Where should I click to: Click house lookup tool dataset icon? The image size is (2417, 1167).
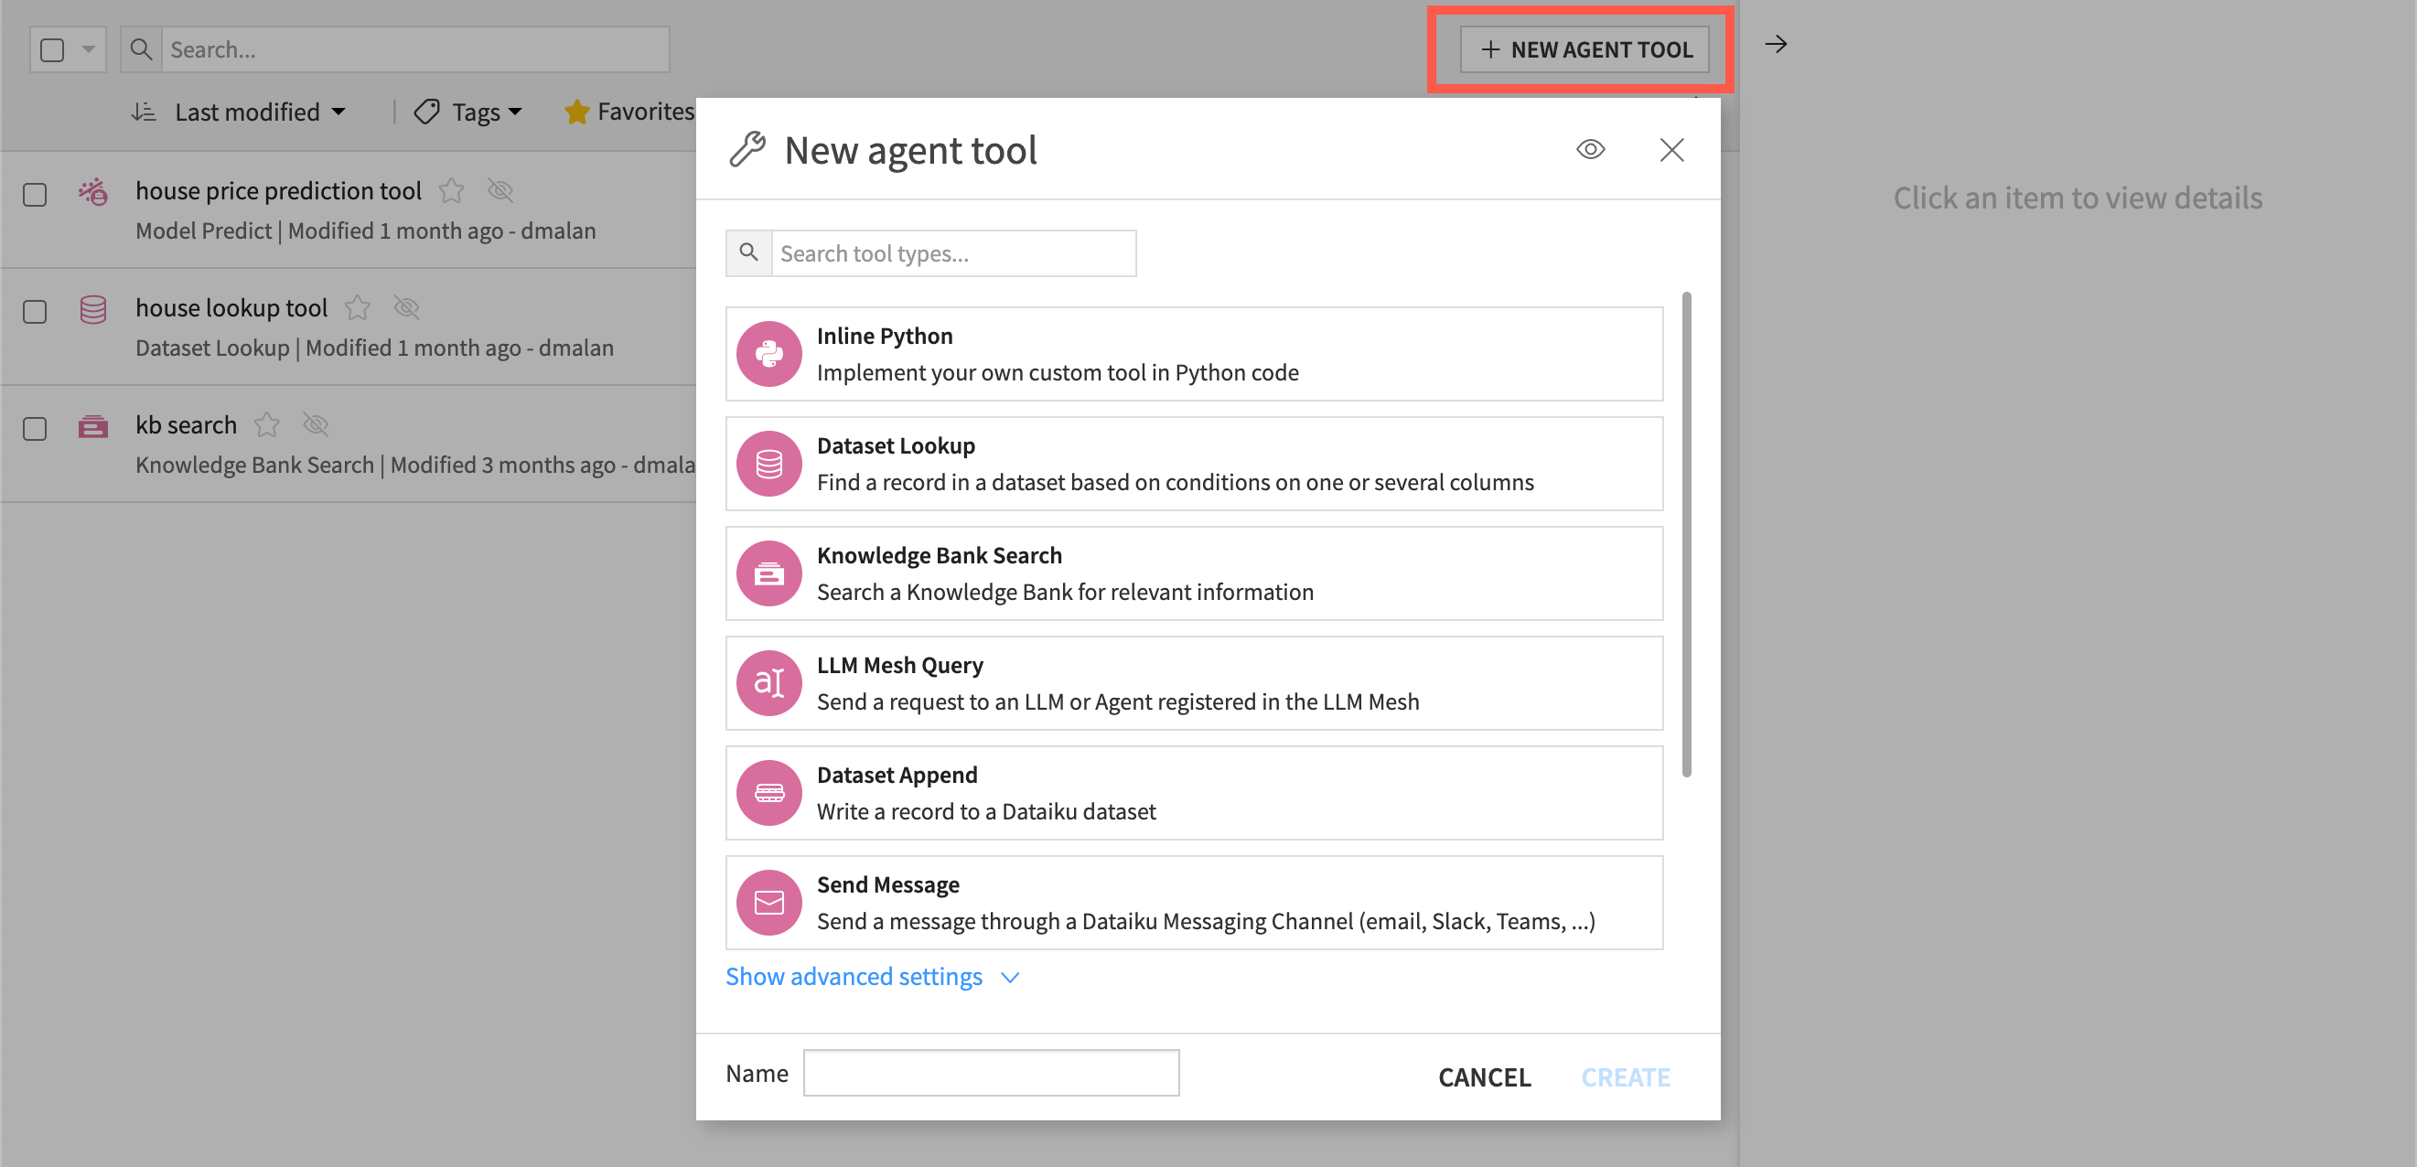[x=93, y=308]
